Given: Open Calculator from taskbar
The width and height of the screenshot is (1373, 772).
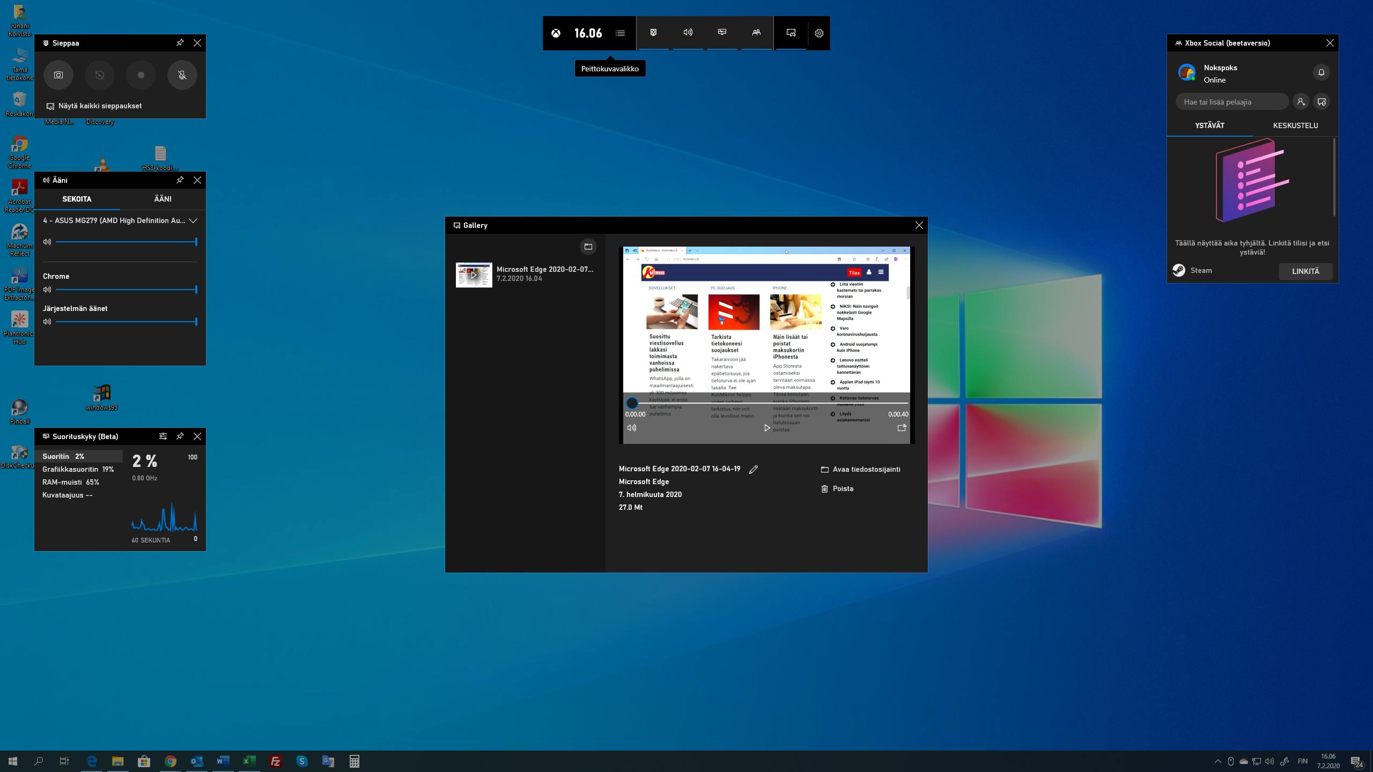Looking at the screenshot, I should coord(354,761).
